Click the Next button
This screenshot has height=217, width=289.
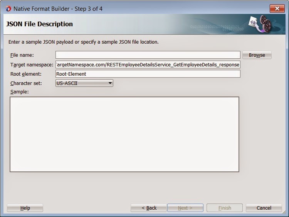click(185, 208)
